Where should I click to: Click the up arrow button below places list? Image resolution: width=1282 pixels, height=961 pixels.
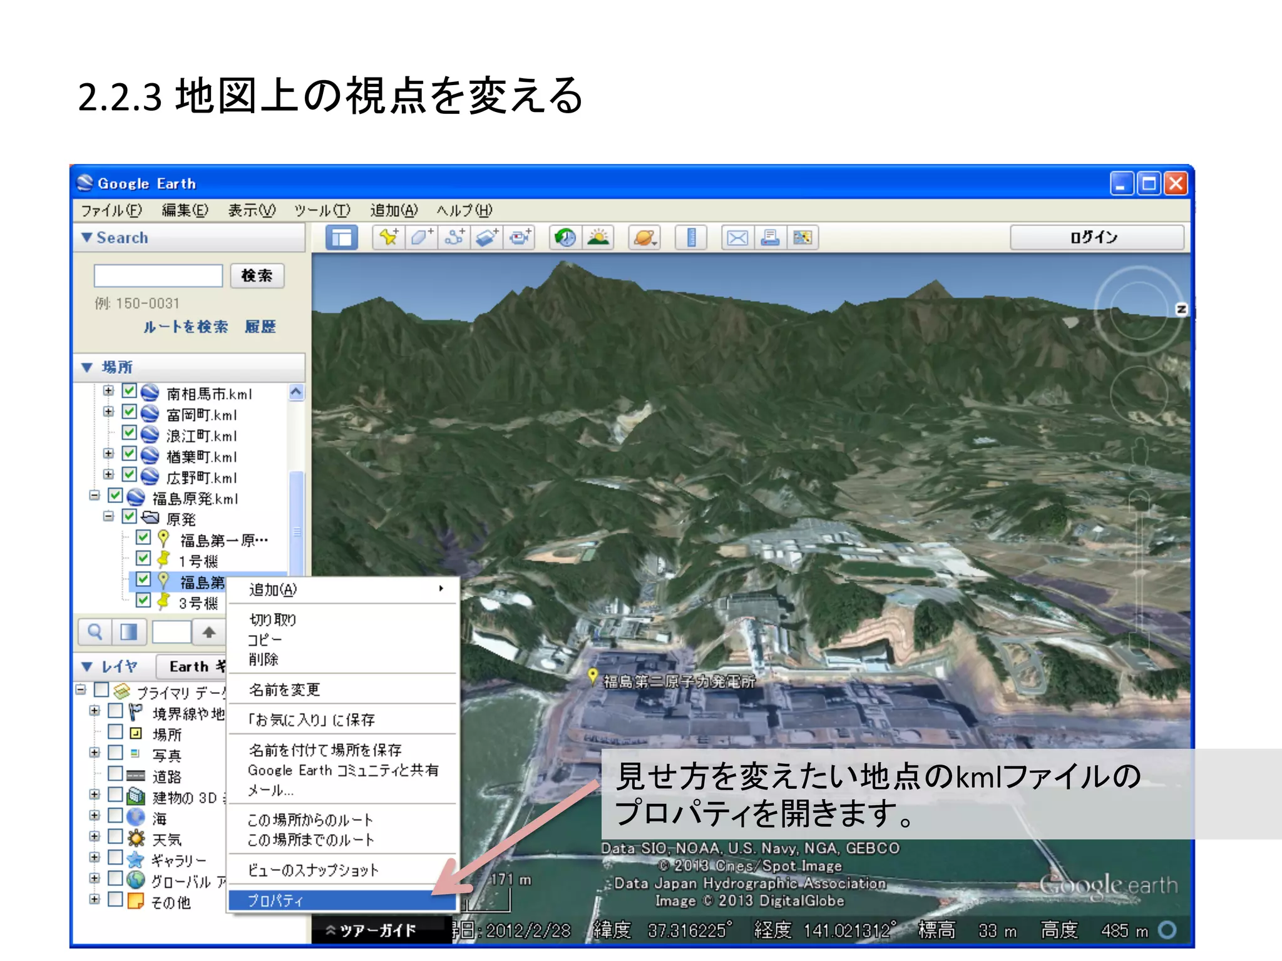tap(209, 632)
